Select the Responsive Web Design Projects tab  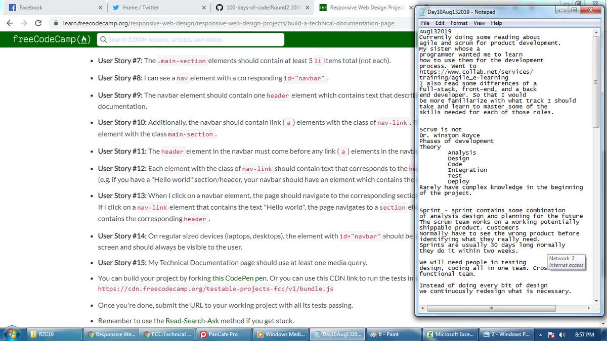364,8
